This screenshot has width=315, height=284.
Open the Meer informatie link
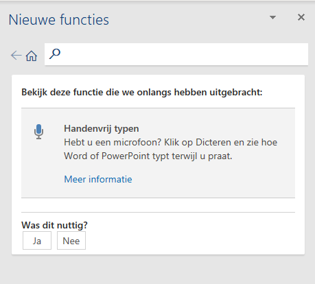pyautogui.click(x=98, y=179)
